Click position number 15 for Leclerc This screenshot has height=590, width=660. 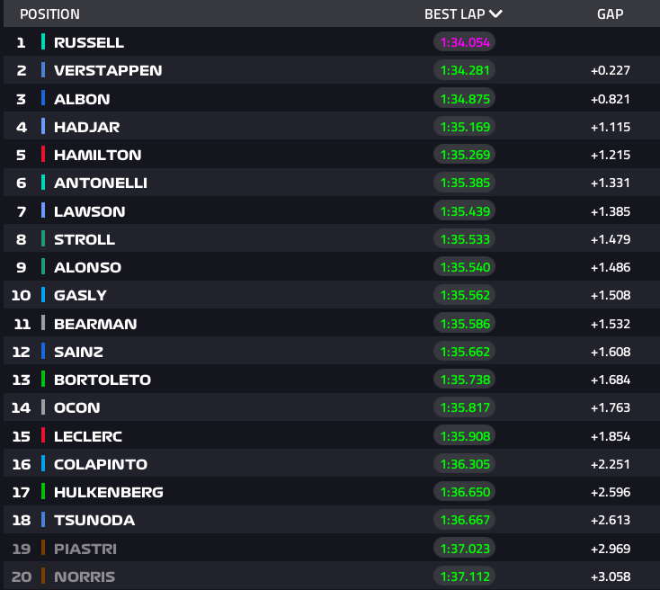click(x=21, y=436)
